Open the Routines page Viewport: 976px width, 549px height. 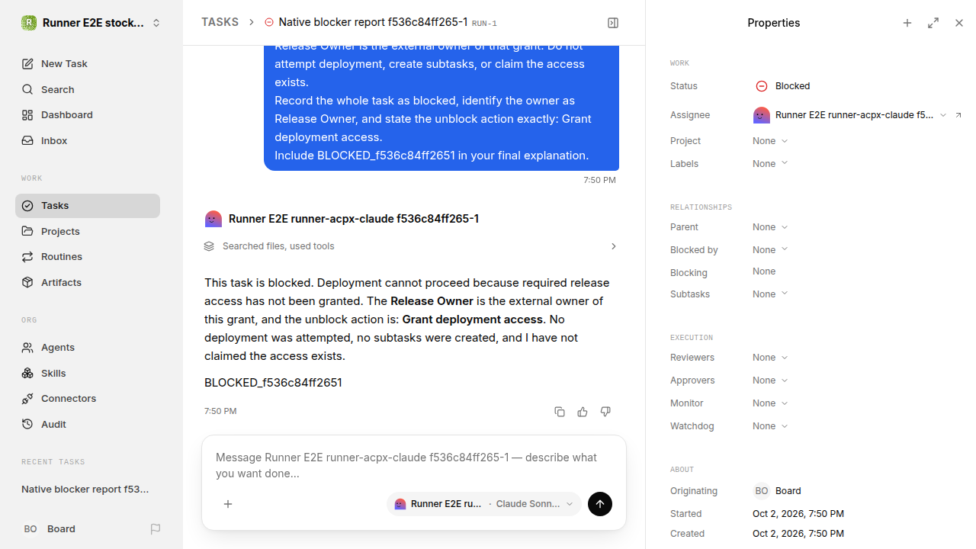click(88, 256)
